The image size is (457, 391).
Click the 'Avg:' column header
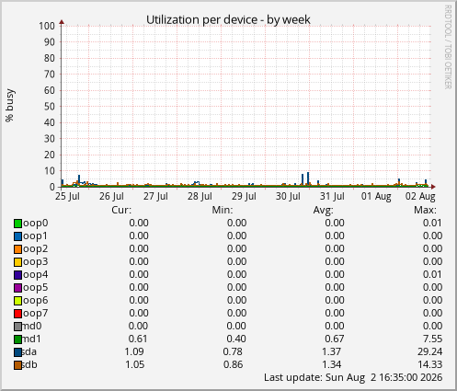(x=323, y=210)
